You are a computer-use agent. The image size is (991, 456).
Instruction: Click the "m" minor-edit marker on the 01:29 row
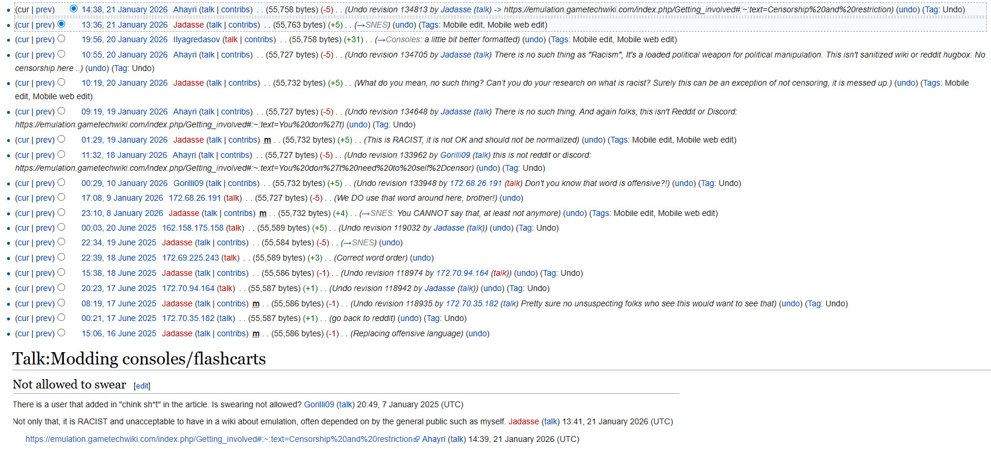pyautogui.click(x=268, y=140)
